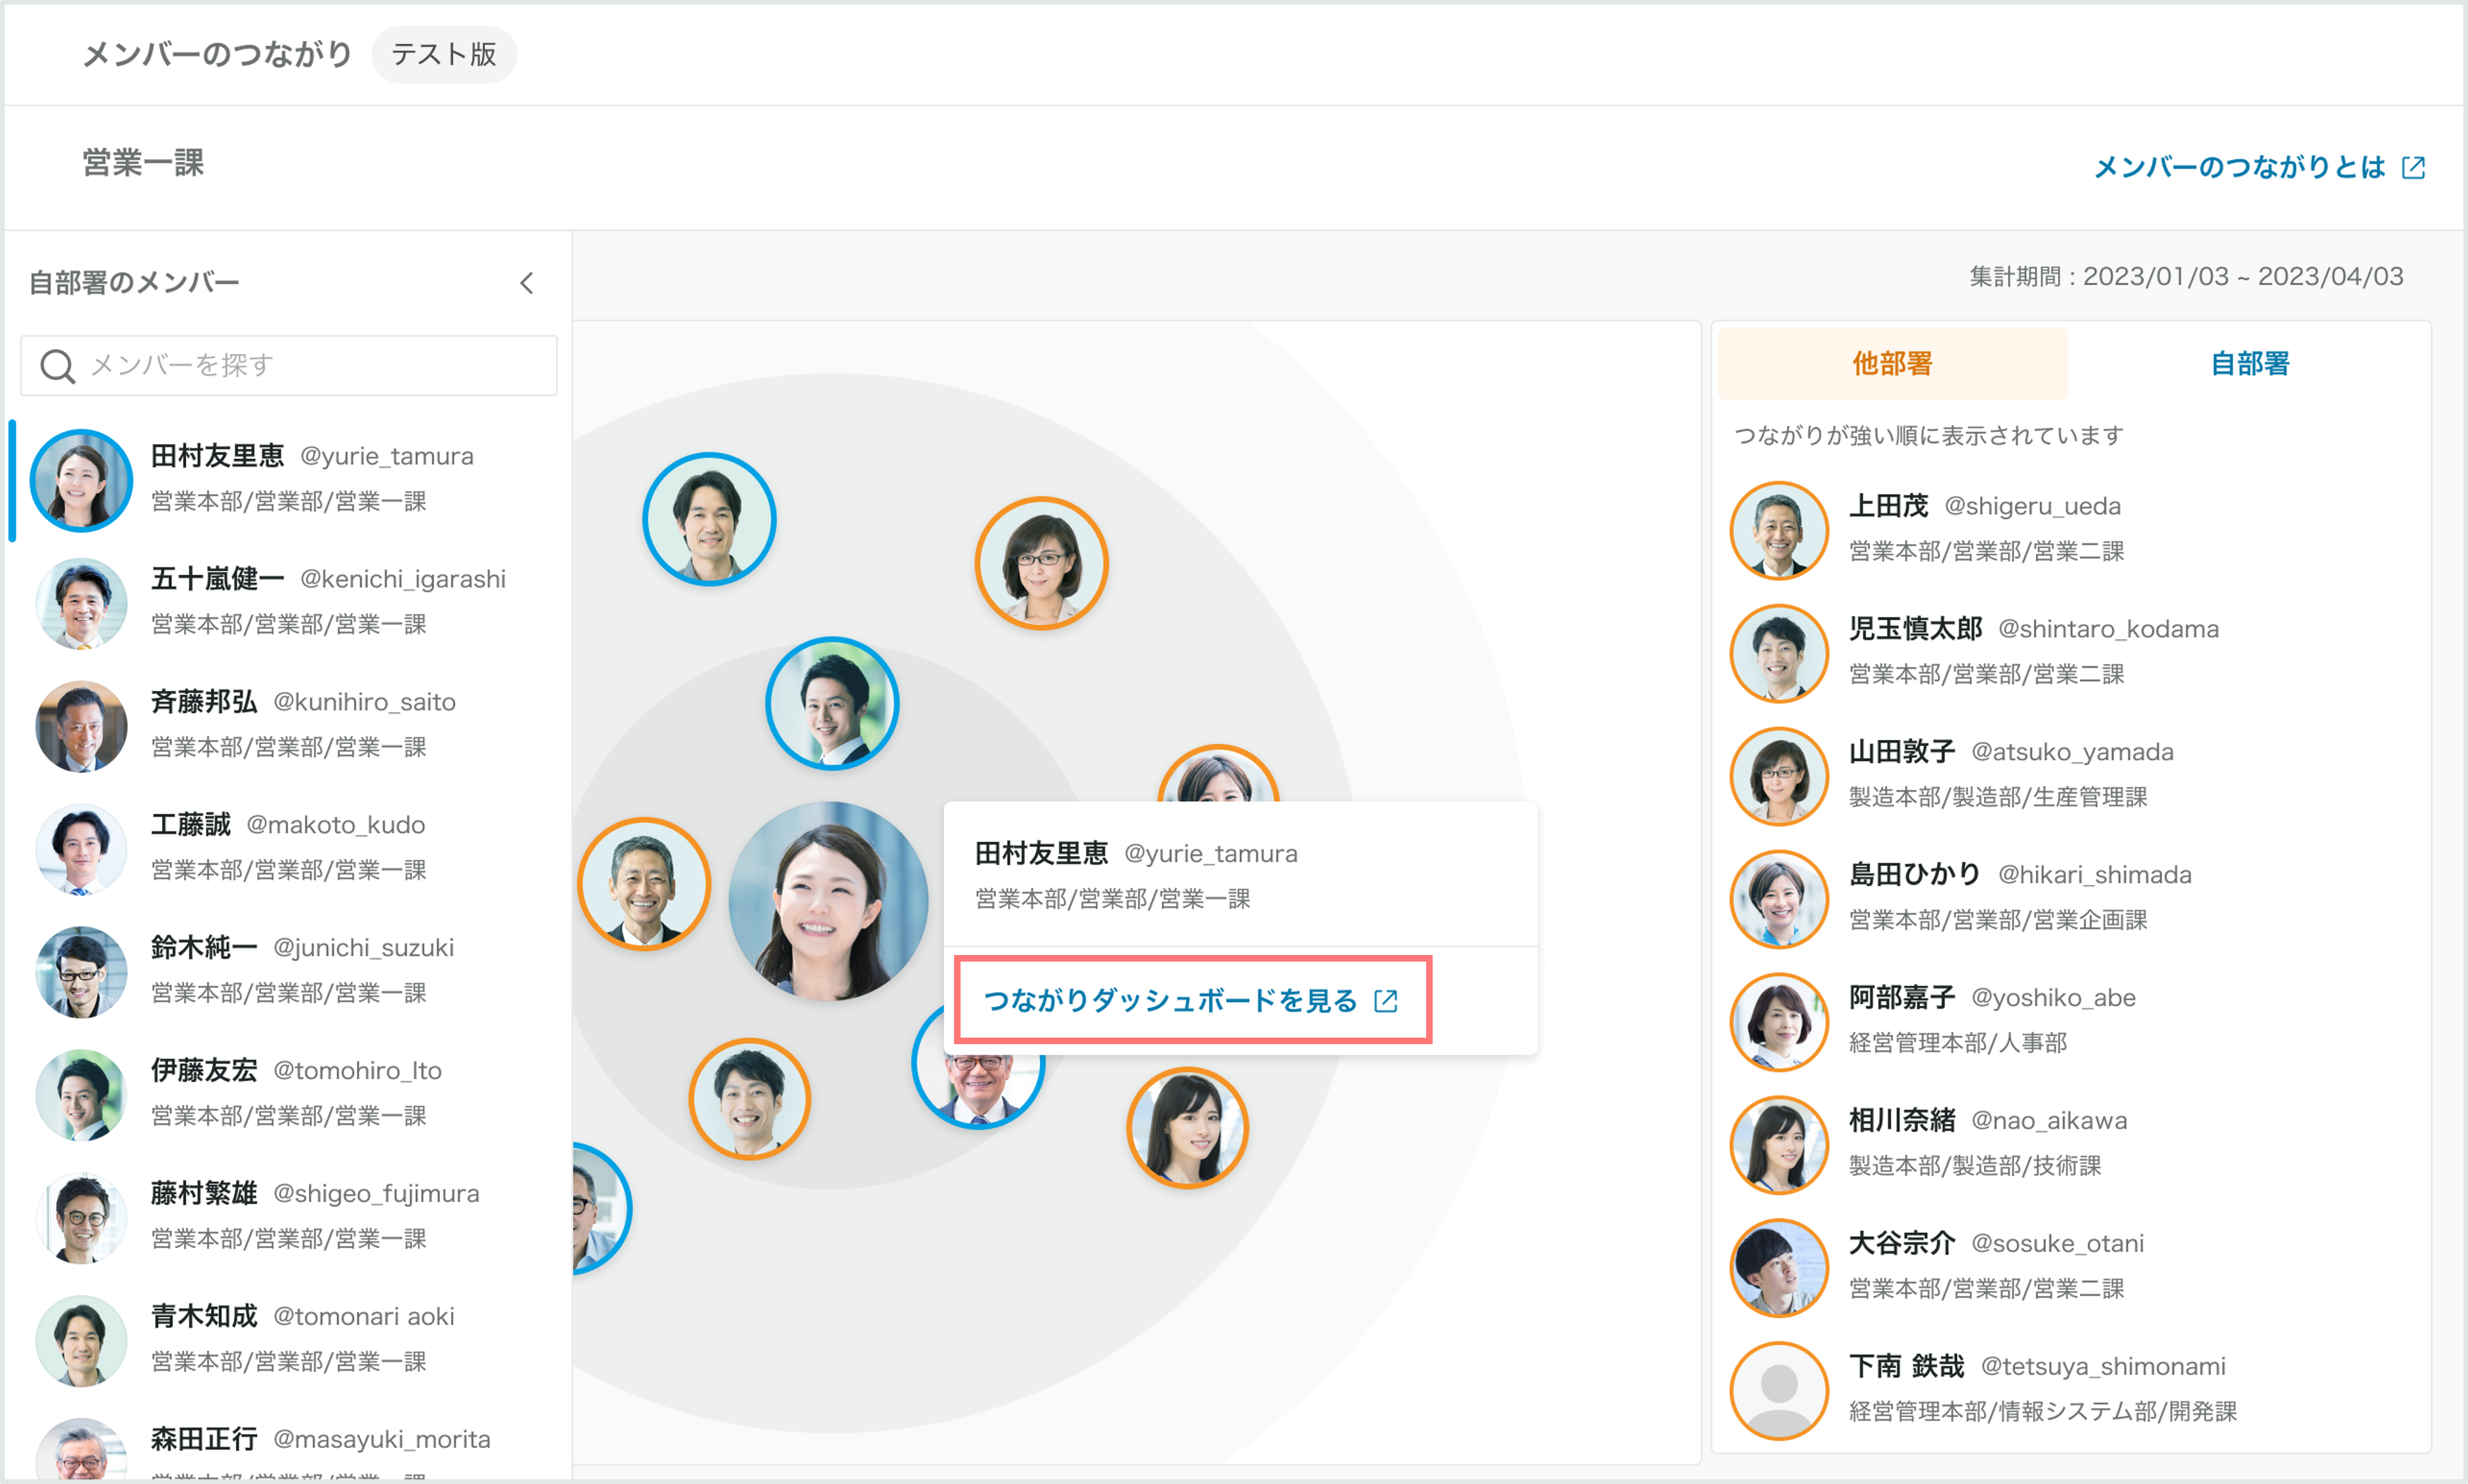The image size is (2468, 1484).
Task: Click the 集計期間 date range text
Action: pyautogui.click(x=2186, y=277)
